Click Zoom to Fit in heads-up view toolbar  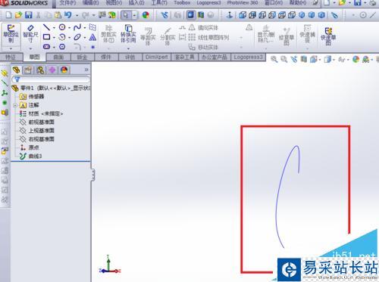[x=274, y=60]
